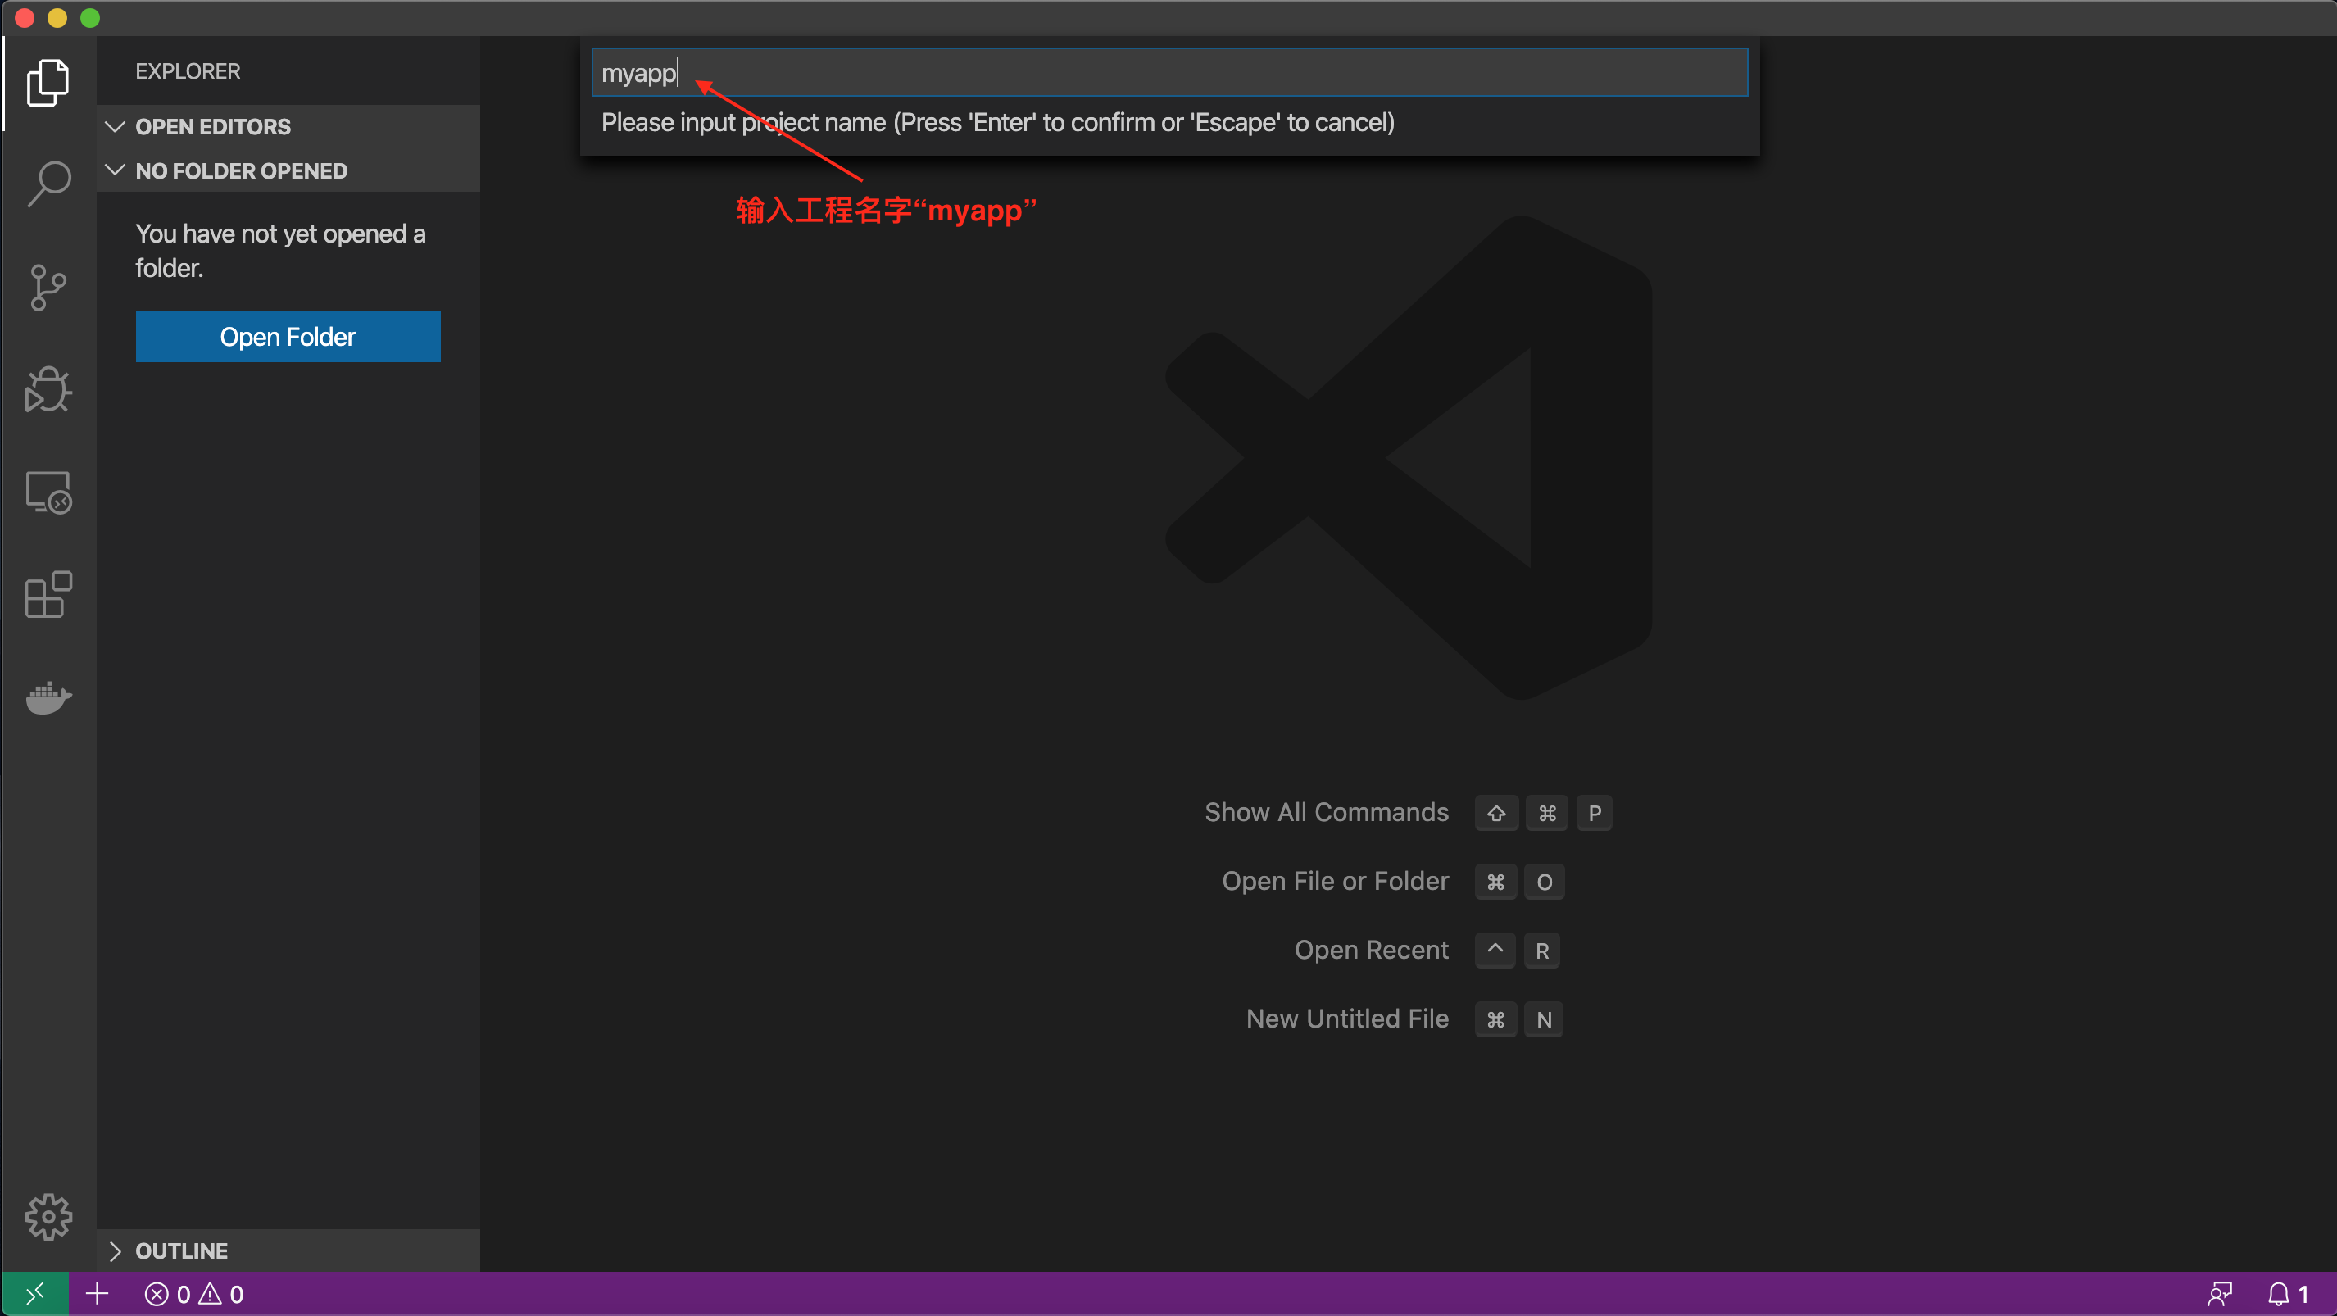Open the Run and Debug view icon
The width and height of the screenshot is (2337, 1316).
coord(48,390)
